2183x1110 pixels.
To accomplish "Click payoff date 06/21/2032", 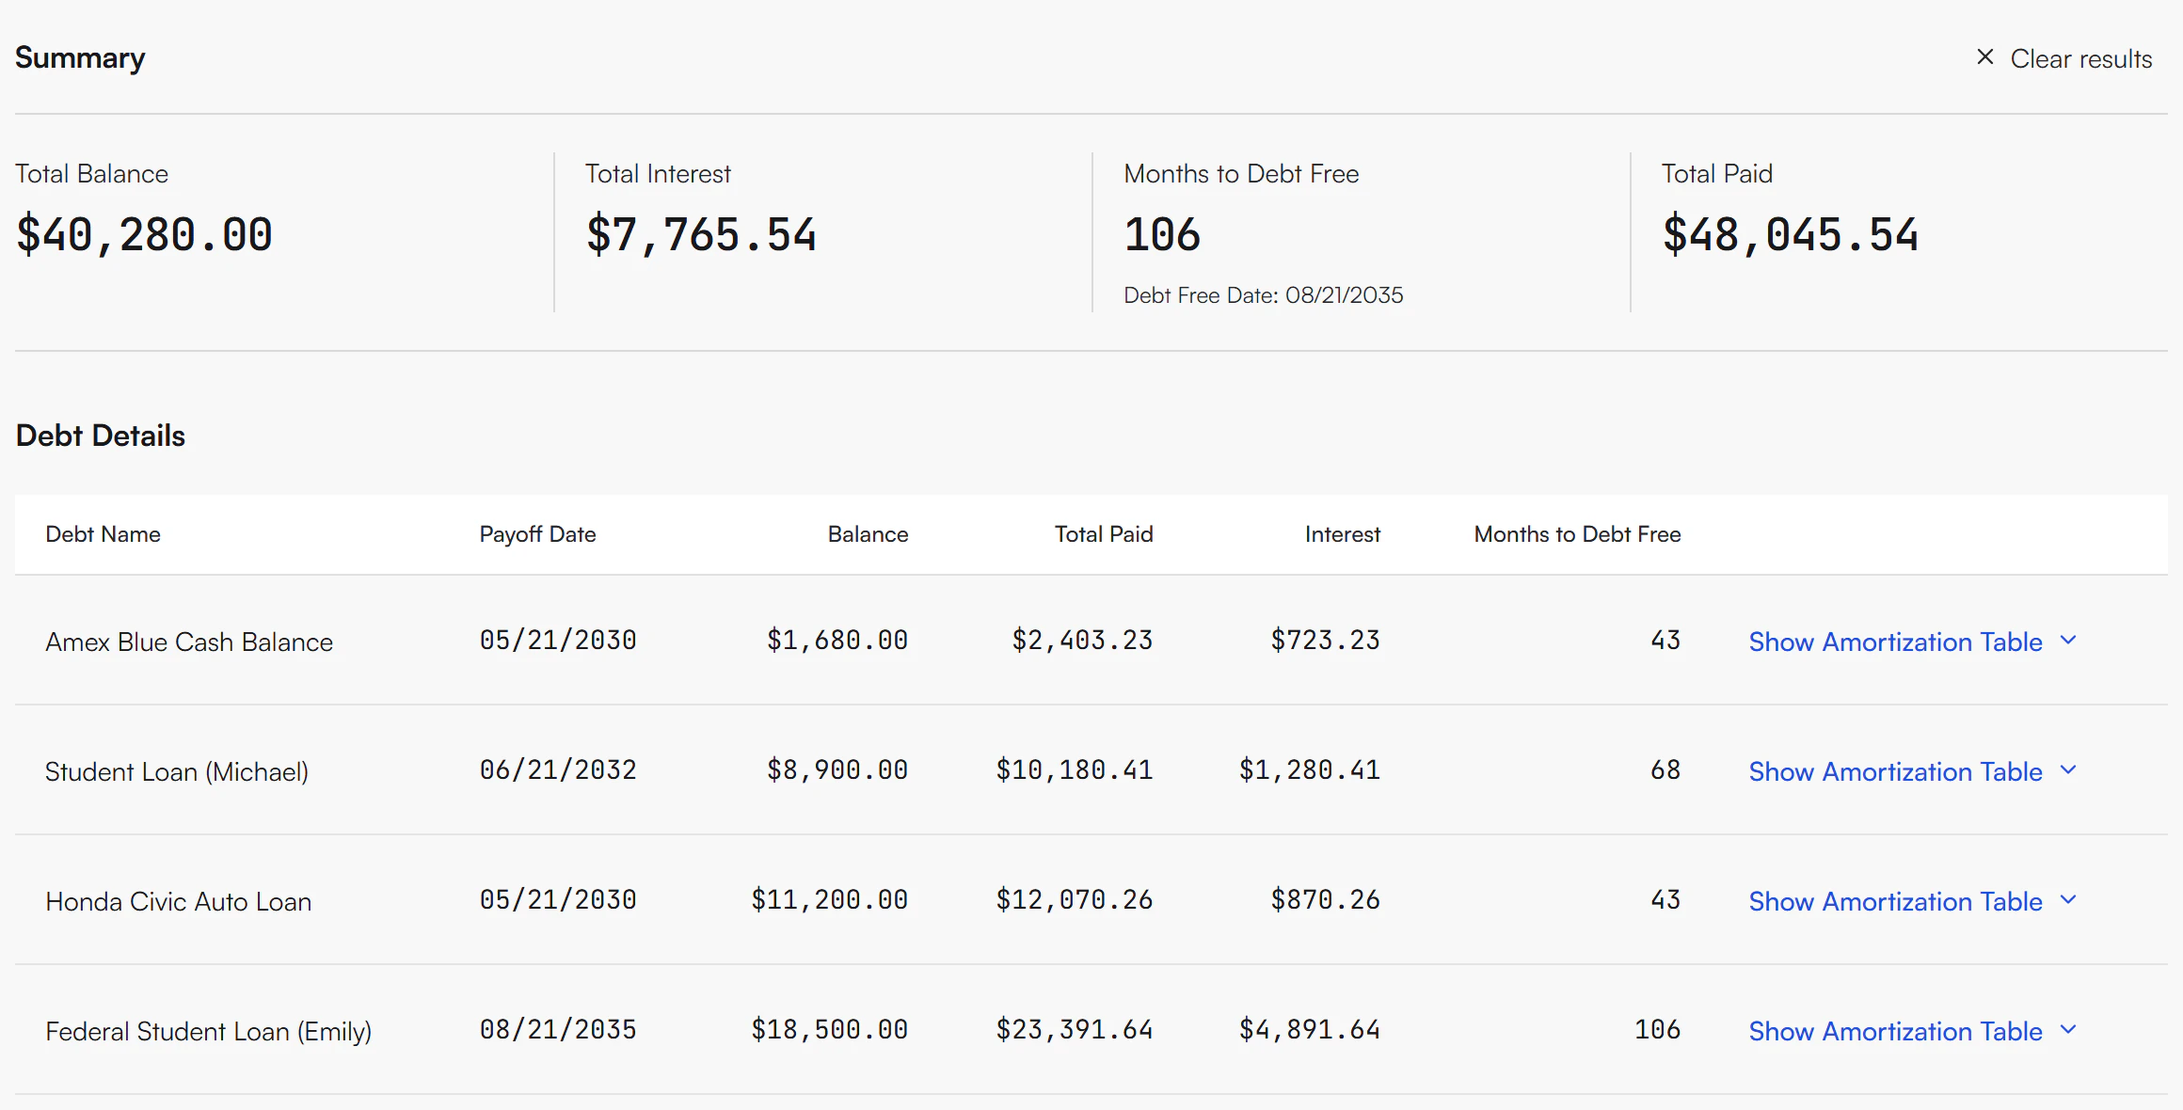I will pos(558,770).
